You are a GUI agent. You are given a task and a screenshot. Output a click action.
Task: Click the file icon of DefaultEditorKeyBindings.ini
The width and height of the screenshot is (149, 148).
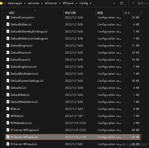(x=8, y=32)
